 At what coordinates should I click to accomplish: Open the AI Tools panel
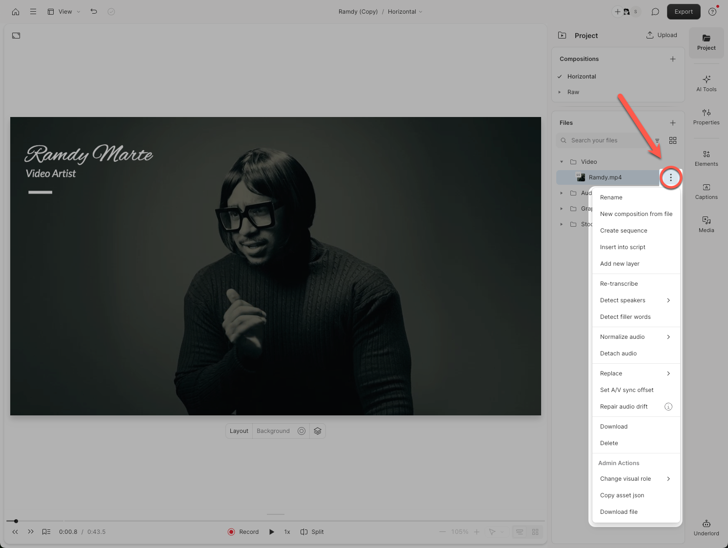pos(706,83)
